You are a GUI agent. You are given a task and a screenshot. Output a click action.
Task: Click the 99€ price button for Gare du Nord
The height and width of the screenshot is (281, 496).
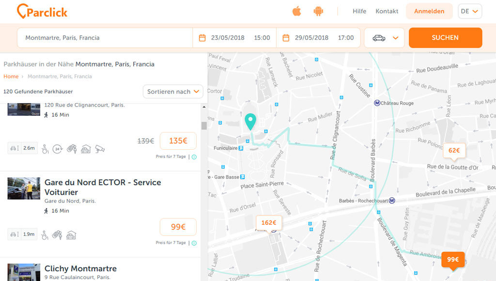178,227
